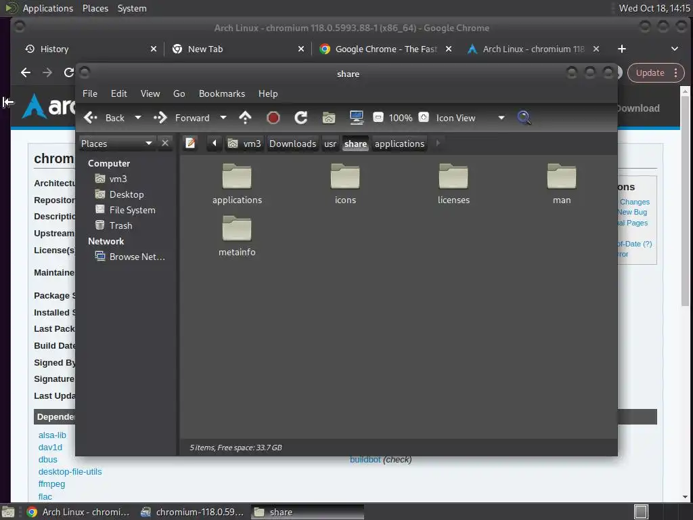Open the Places side pane selector dropdown

click(116, 144)
